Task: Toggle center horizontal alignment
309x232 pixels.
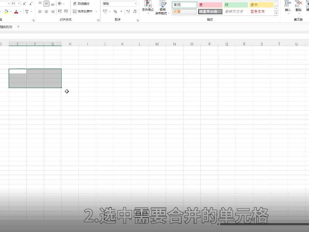Action: point(46,11)
